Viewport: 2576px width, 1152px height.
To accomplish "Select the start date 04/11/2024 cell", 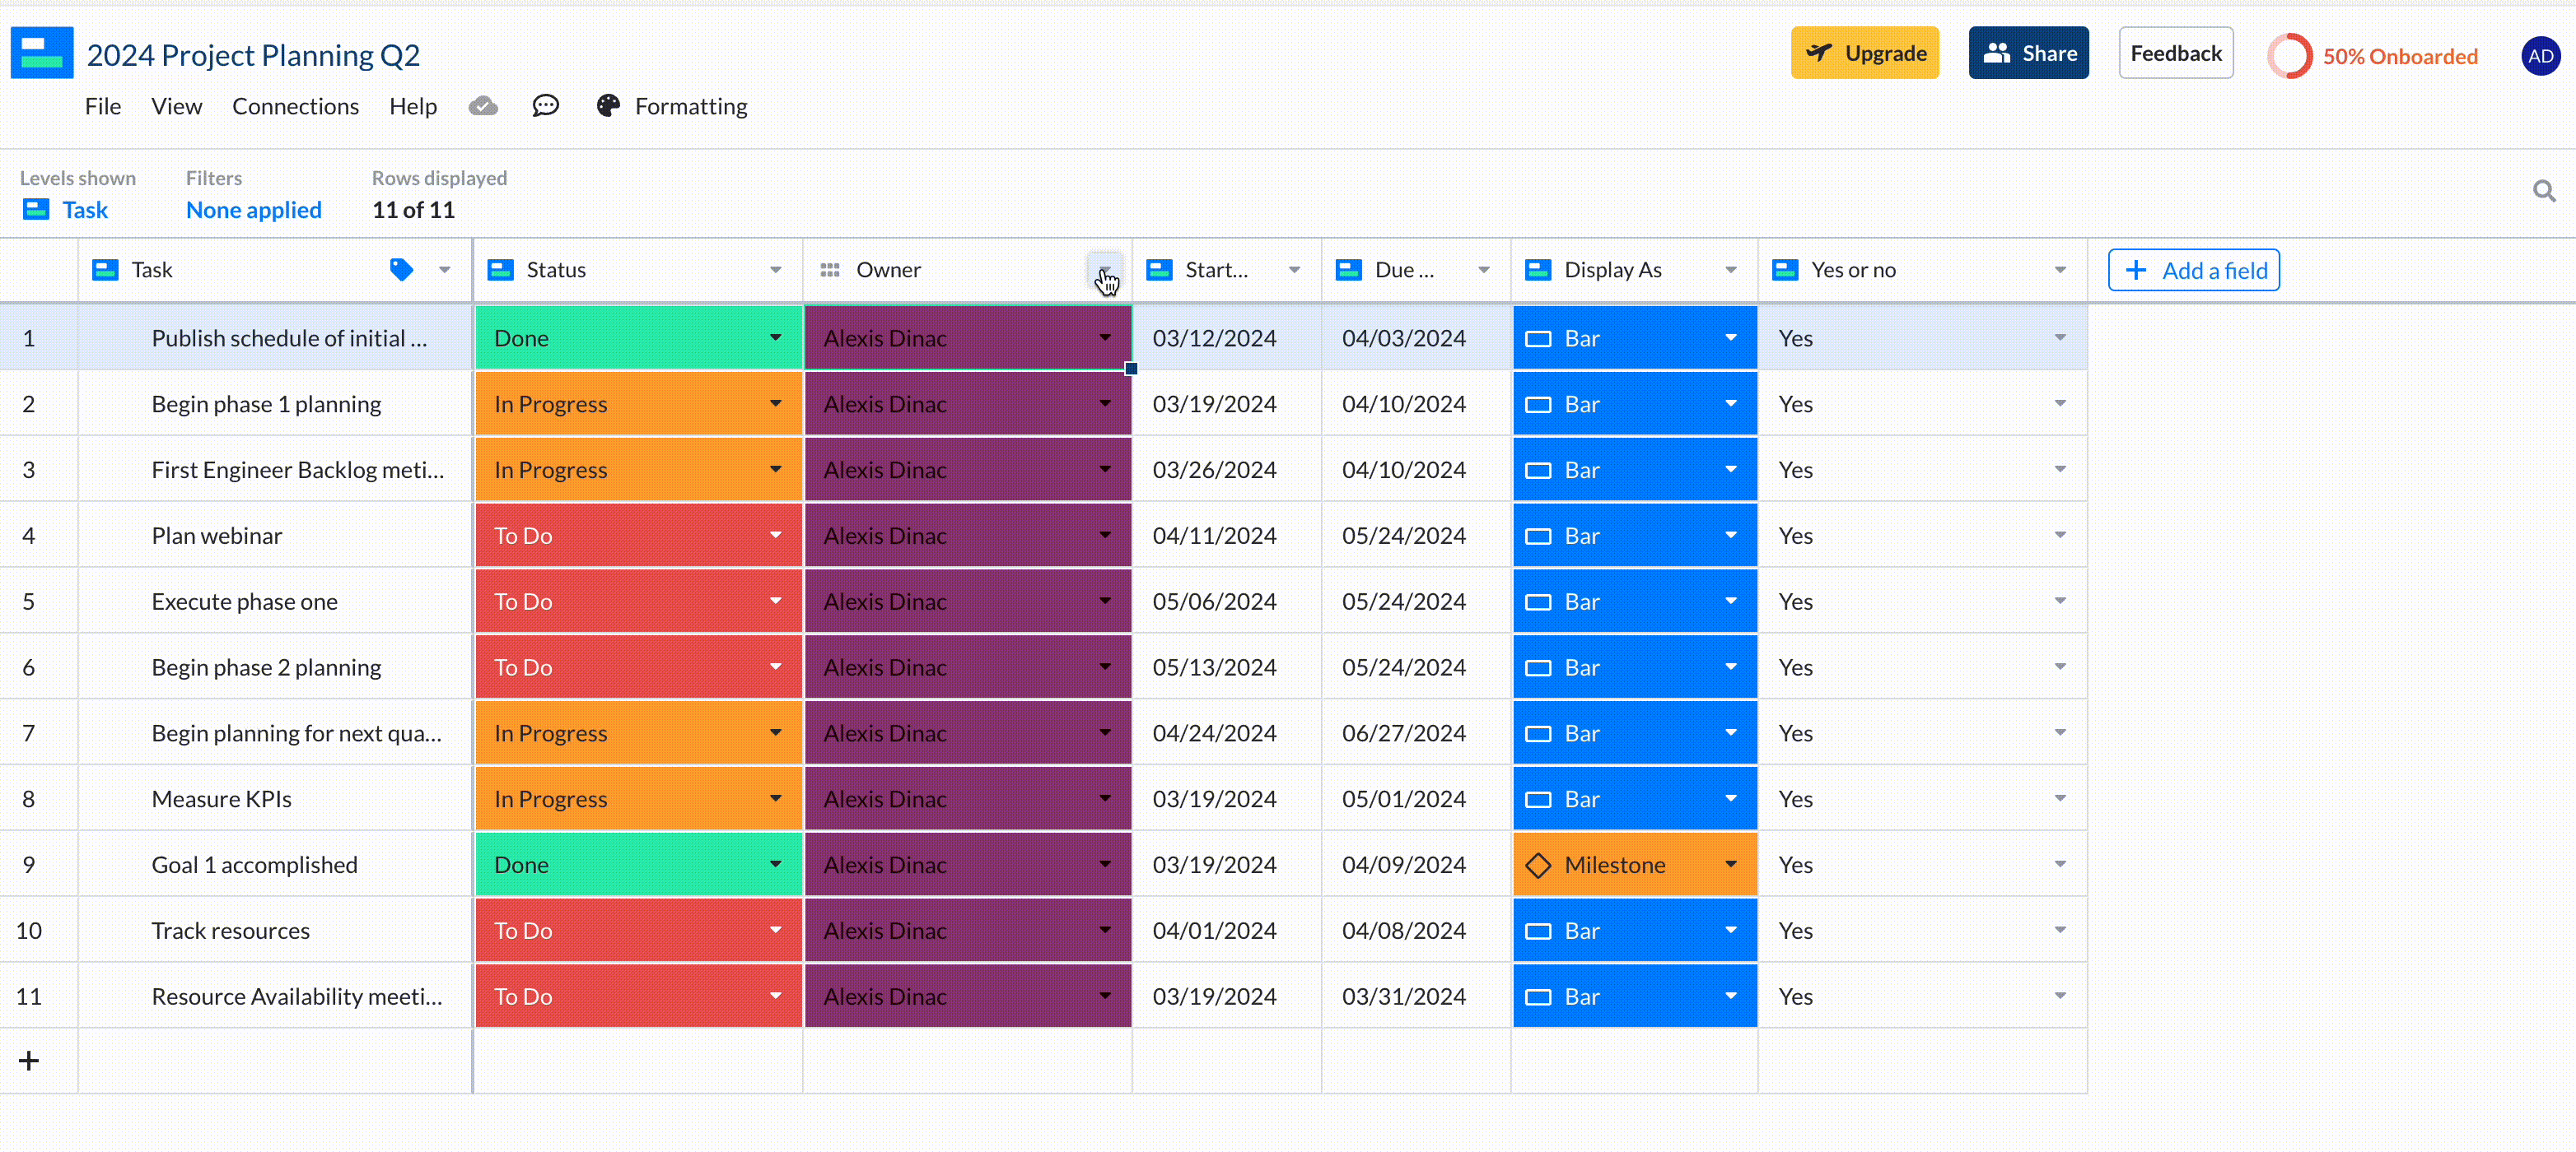I will (x=1214, y=536).
